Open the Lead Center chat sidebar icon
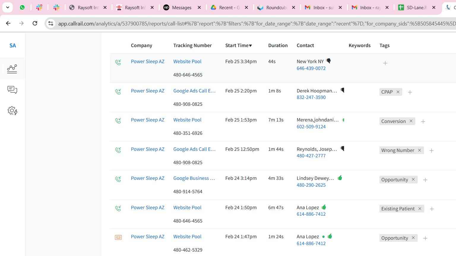 point(12,90)
